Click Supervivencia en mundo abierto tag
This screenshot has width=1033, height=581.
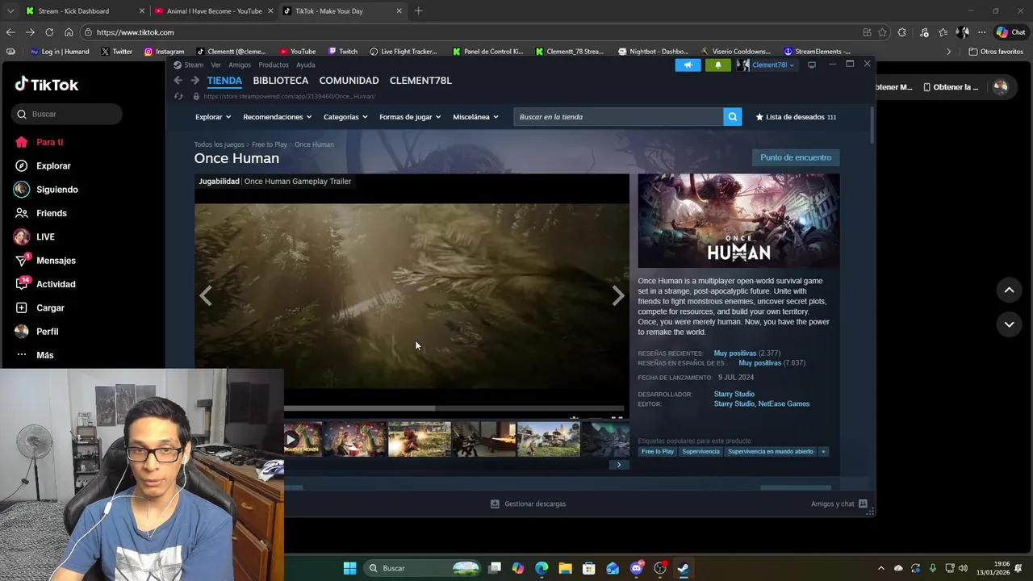[x=770, y=452]
